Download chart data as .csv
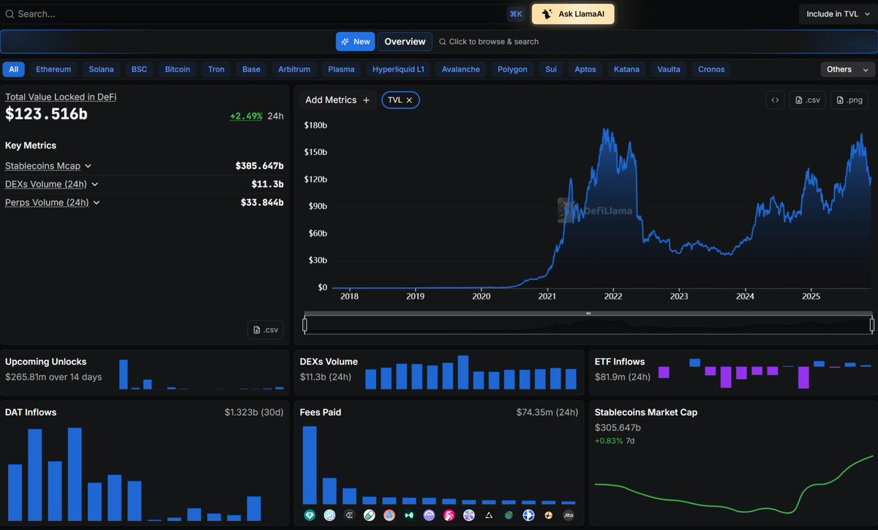Screen dimensions: 878x530 808,100
